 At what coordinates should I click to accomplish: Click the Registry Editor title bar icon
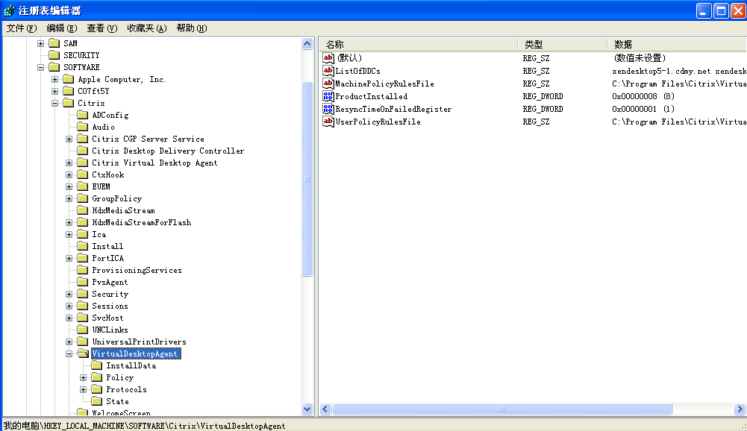point(9,10)
